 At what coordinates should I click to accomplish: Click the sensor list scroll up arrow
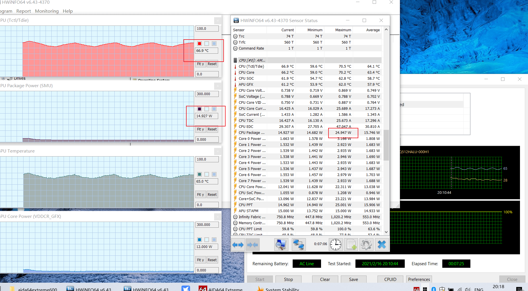coord(386,30)
